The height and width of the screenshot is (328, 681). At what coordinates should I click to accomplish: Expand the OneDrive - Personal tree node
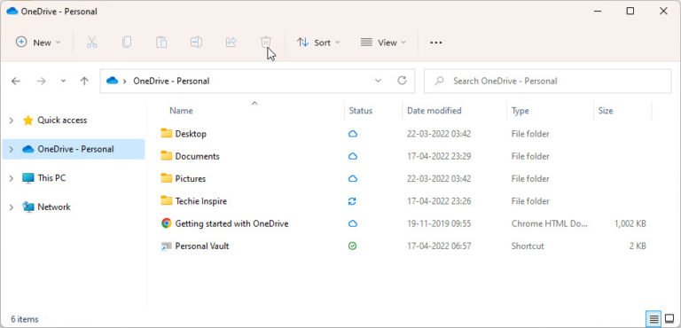12,150
